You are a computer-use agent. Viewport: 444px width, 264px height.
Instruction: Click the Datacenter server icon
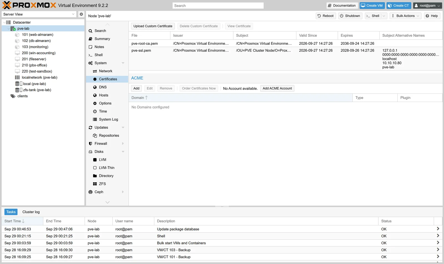9,22
